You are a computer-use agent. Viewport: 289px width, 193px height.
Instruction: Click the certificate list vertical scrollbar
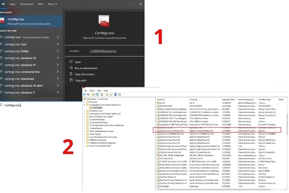tap(287, 125)
